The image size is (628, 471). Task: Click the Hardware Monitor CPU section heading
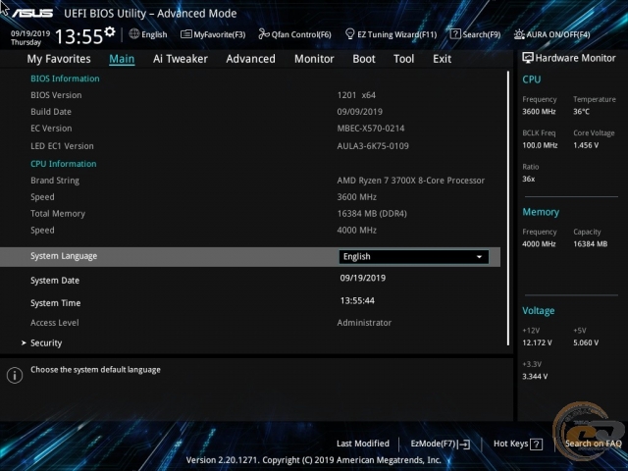pos(532,79)
